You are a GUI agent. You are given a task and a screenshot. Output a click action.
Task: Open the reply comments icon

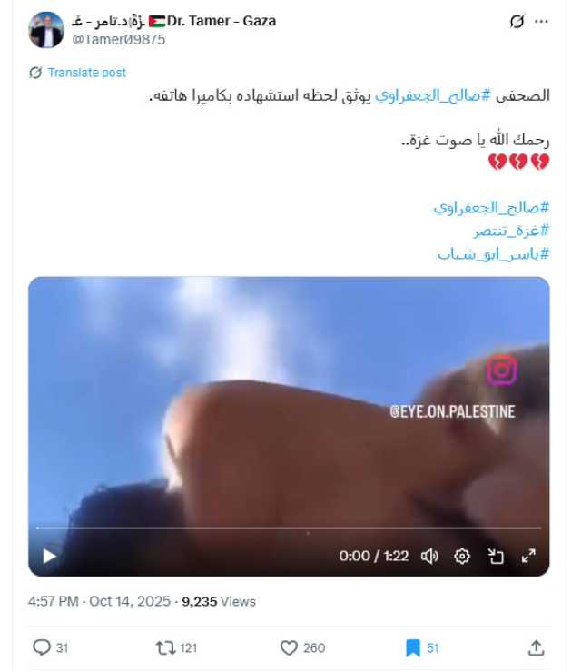42,647
